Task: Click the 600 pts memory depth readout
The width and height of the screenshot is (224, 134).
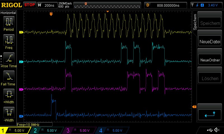Action: coord(64,6)
